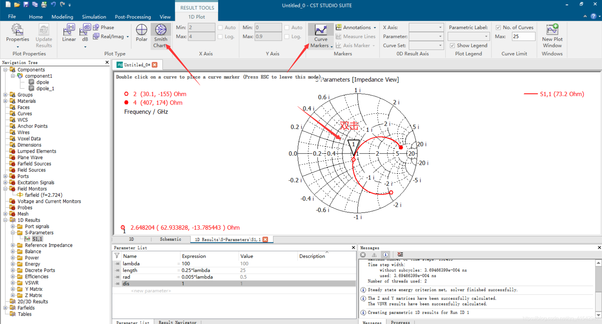Click the Print icon in quick toolbar

point(44,4)
